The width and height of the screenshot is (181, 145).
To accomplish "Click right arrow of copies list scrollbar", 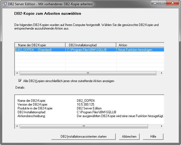I will (x=162, y=73).
